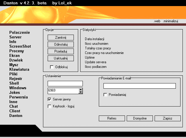
Task: Click the Powiadamianie E-mail address field
Action: [139, 86]
